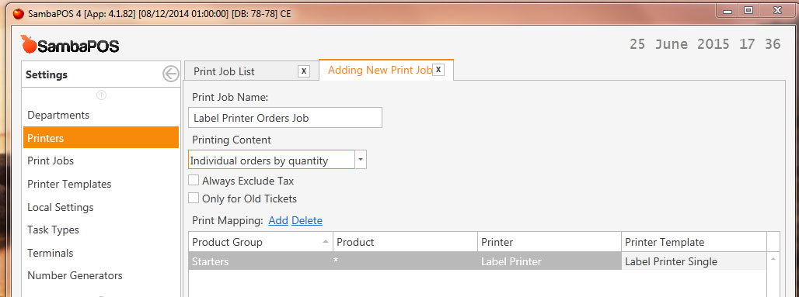Switch to Print Job List tab

click(224, 71)
